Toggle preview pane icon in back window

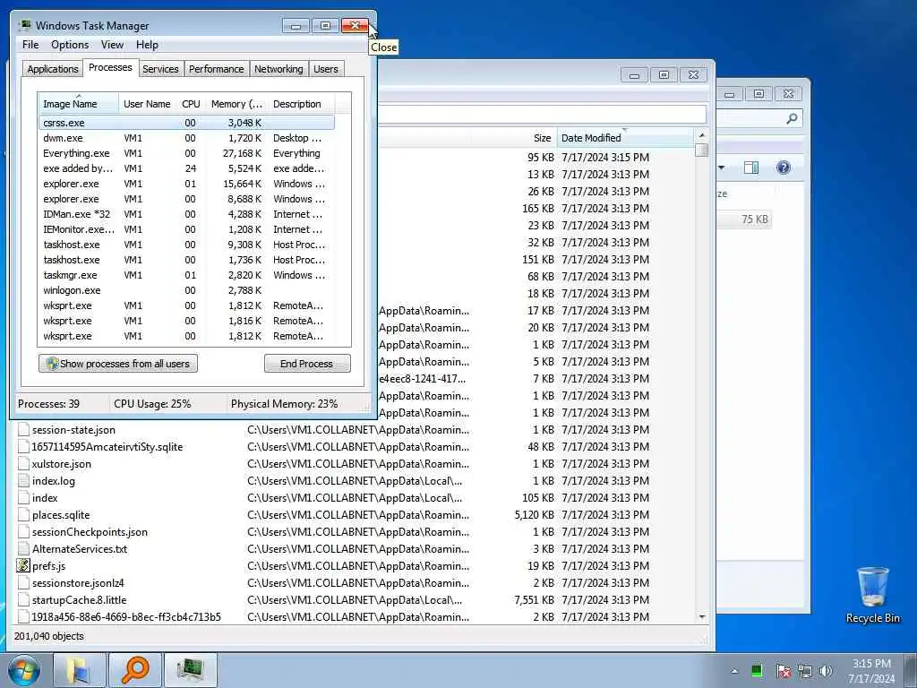tap(751, 168)
